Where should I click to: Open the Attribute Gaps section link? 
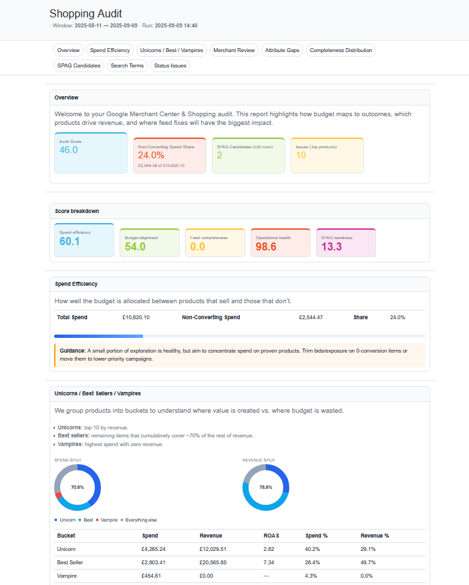coord(283,50)
